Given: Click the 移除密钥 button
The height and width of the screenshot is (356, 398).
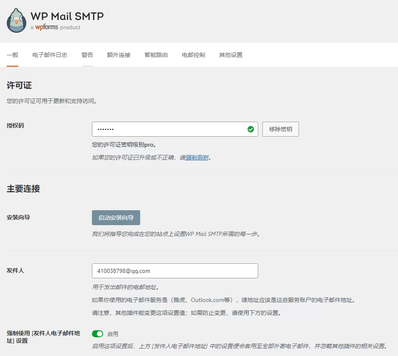Looking at the screenshot, I should pyautogui.click(x=280, y=129).
